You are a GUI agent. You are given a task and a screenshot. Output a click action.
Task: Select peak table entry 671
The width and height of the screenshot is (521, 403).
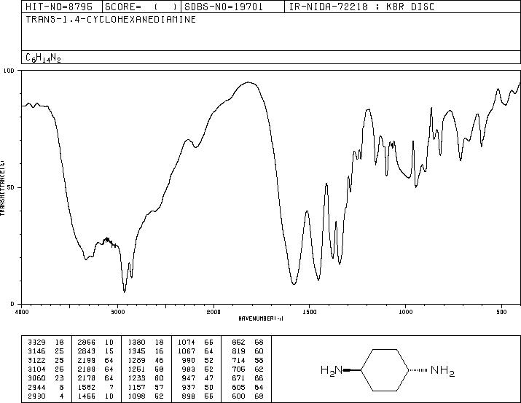click(238, 378)
